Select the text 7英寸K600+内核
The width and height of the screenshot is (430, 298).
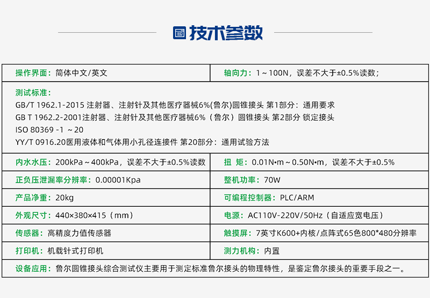click(285, 234)
